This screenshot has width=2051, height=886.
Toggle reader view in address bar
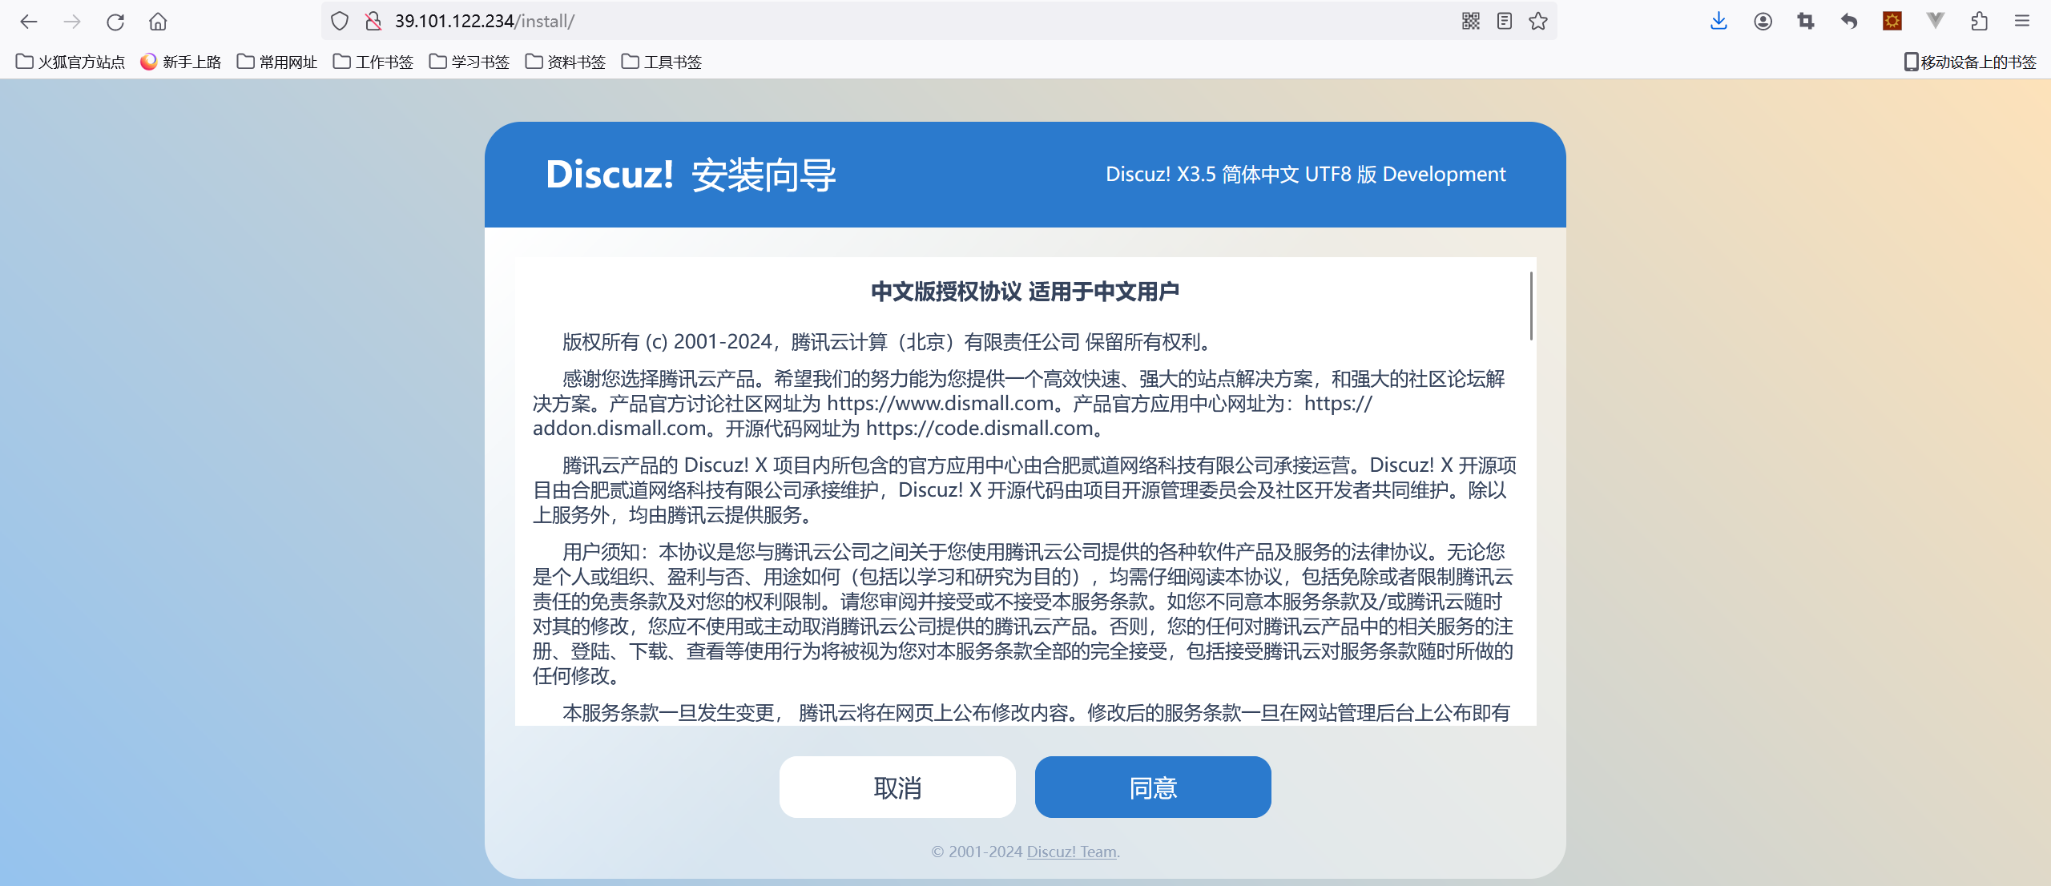coord(1505,22)
